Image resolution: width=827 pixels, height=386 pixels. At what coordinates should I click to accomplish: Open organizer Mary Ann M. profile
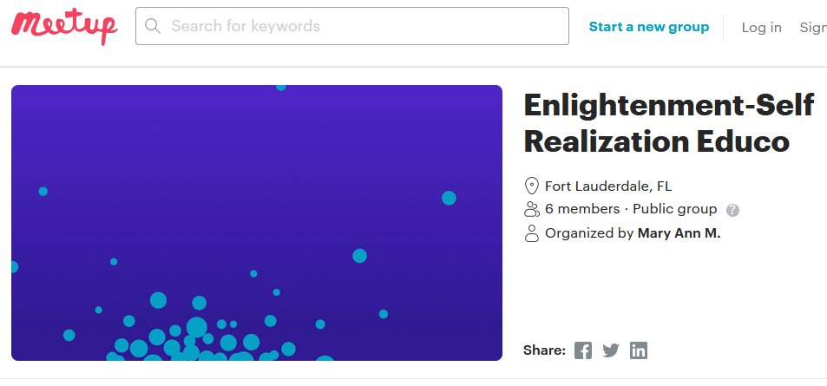click(x=679, y=232)
